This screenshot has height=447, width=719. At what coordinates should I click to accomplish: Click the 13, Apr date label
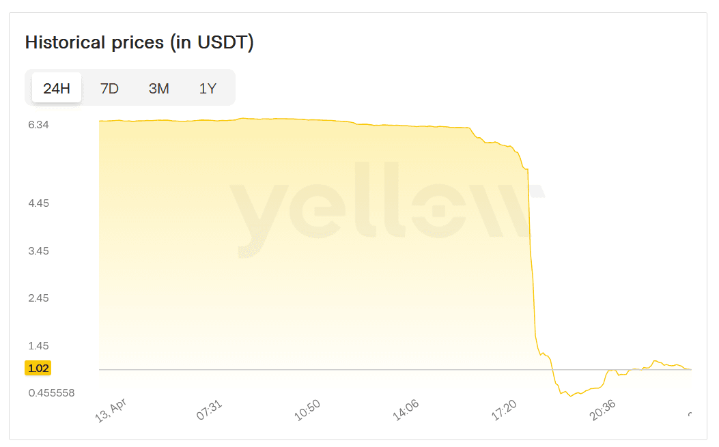pos(112,411)
